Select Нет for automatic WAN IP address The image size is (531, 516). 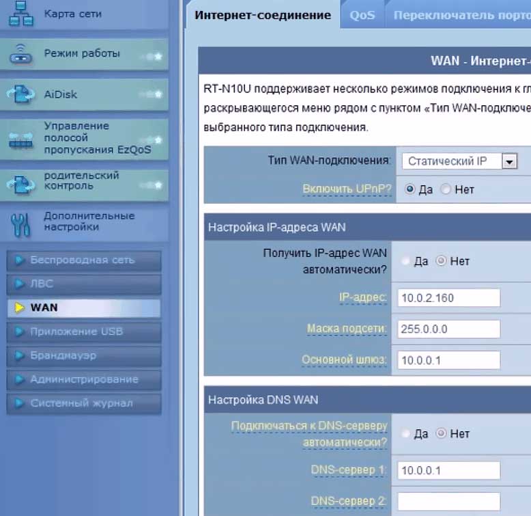[x=441, y=260]
